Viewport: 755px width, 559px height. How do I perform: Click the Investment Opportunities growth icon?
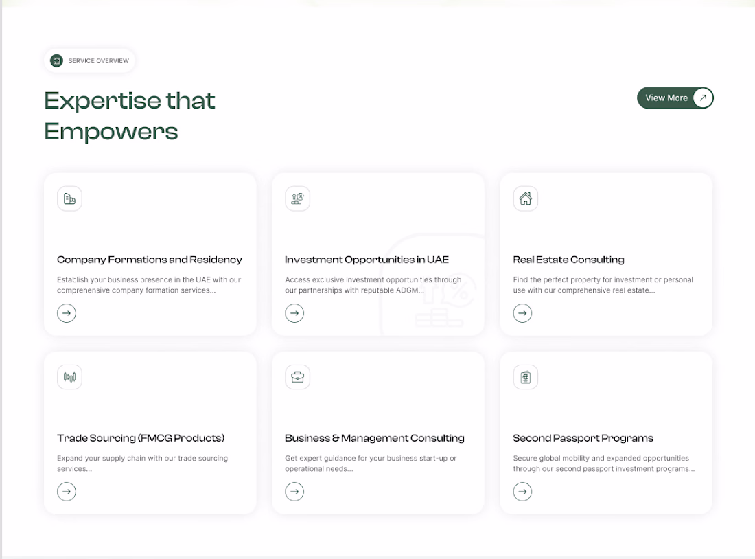point(297,199)
